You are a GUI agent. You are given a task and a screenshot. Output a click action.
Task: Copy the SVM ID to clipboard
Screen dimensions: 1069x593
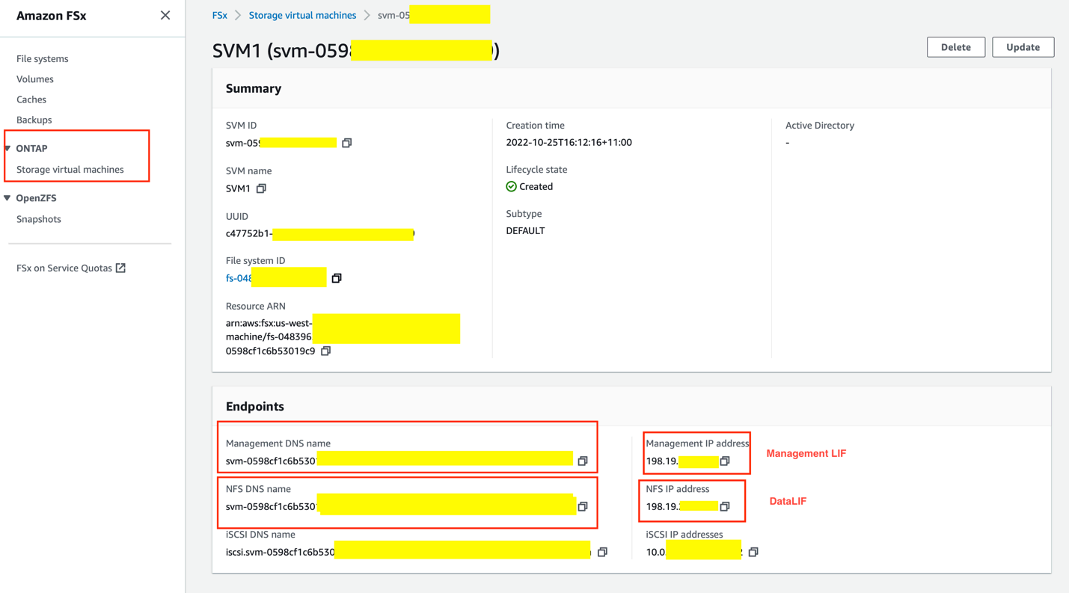(346, 143)
